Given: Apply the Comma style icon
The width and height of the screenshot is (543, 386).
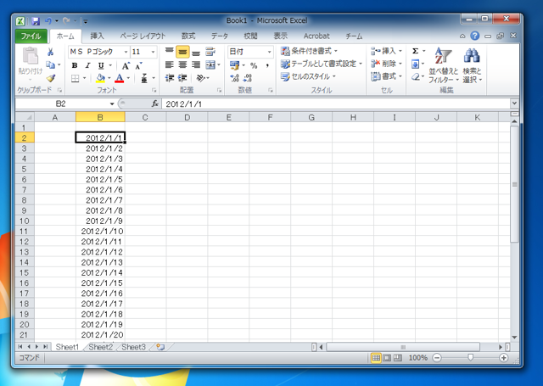Looking at the screenshot, I should tap(267, 65).
